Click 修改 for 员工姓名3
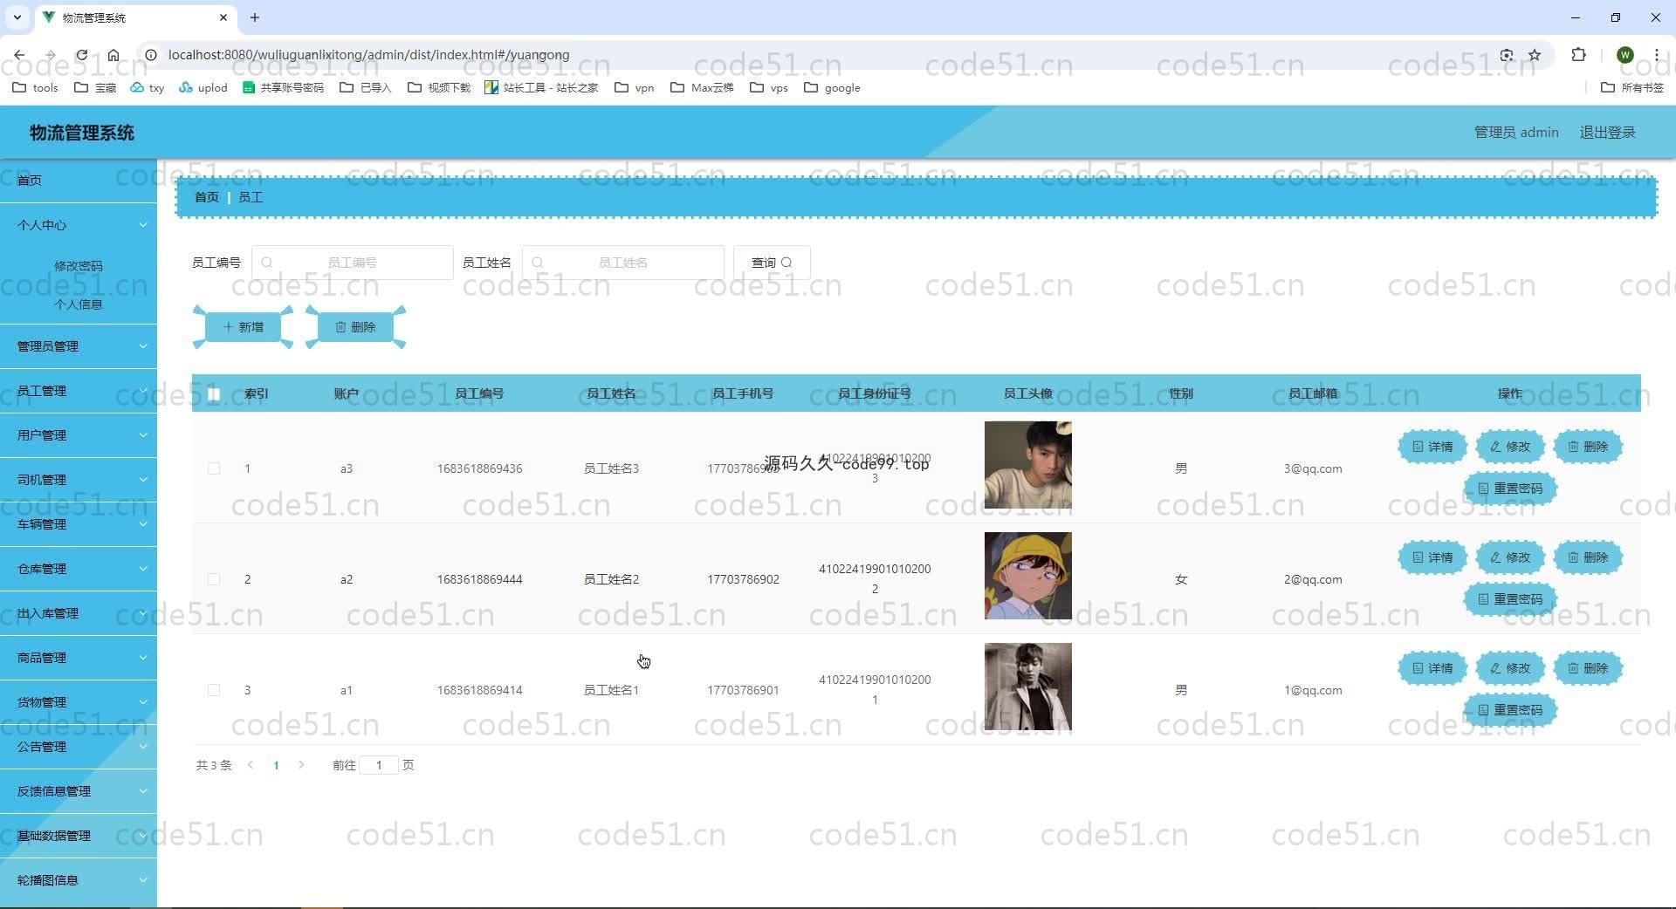 click(x=1510, y=447)
